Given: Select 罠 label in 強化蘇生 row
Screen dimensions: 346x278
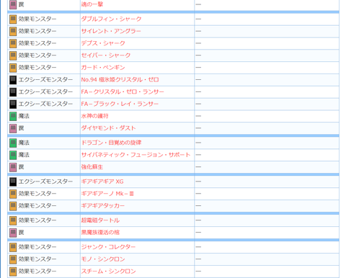Looking at the screenshot, I should (x=21, y=167).
